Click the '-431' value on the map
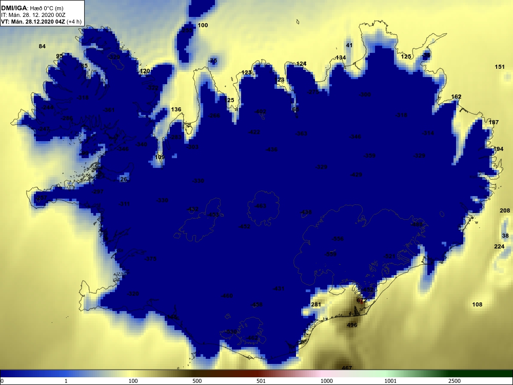 (279, 288)
